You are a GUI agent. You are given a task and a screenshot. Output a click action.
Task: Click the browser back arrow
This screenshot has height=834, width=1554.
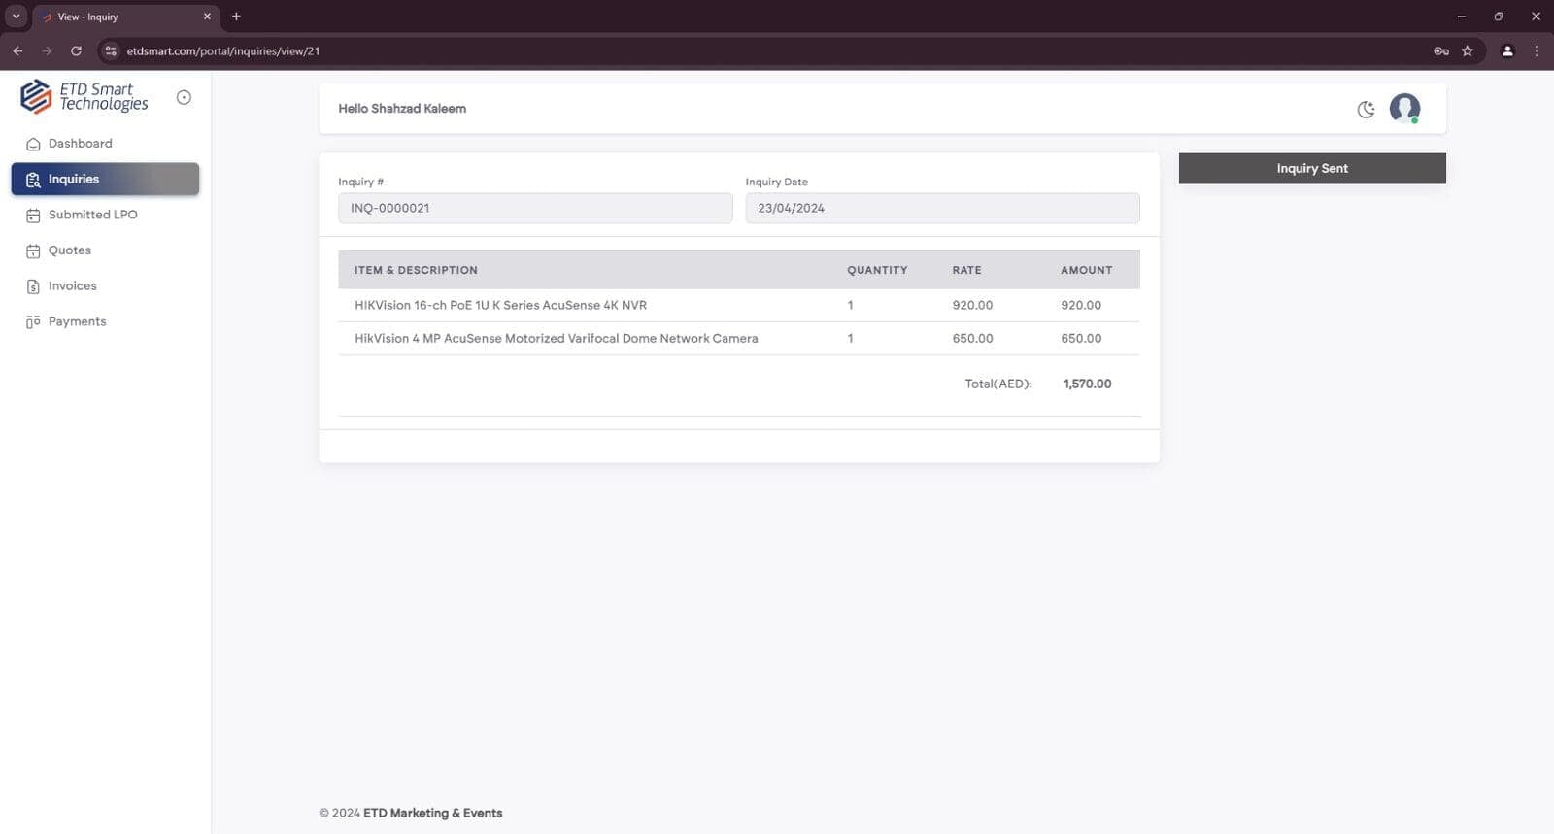17,50
